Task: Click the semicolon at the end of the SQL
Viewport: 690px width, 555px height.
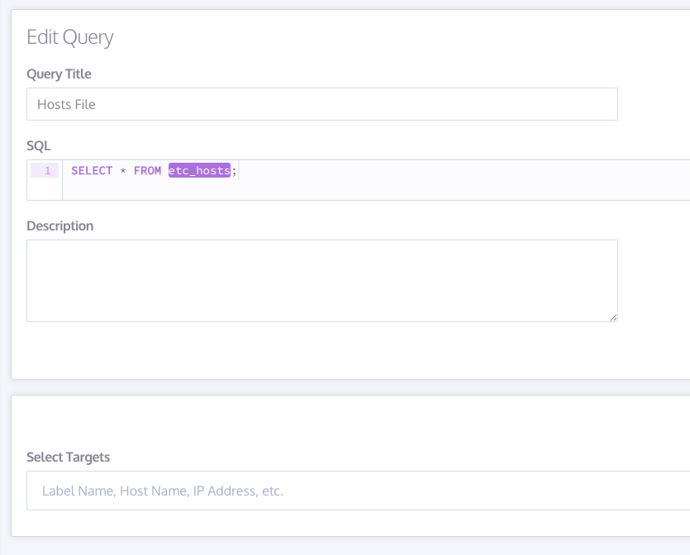Action: [x=236, y=171]
